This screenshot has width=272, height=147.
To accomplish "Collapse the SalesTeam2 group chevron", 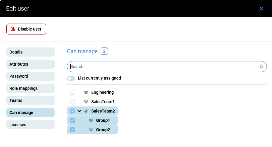I will point(79,111).
